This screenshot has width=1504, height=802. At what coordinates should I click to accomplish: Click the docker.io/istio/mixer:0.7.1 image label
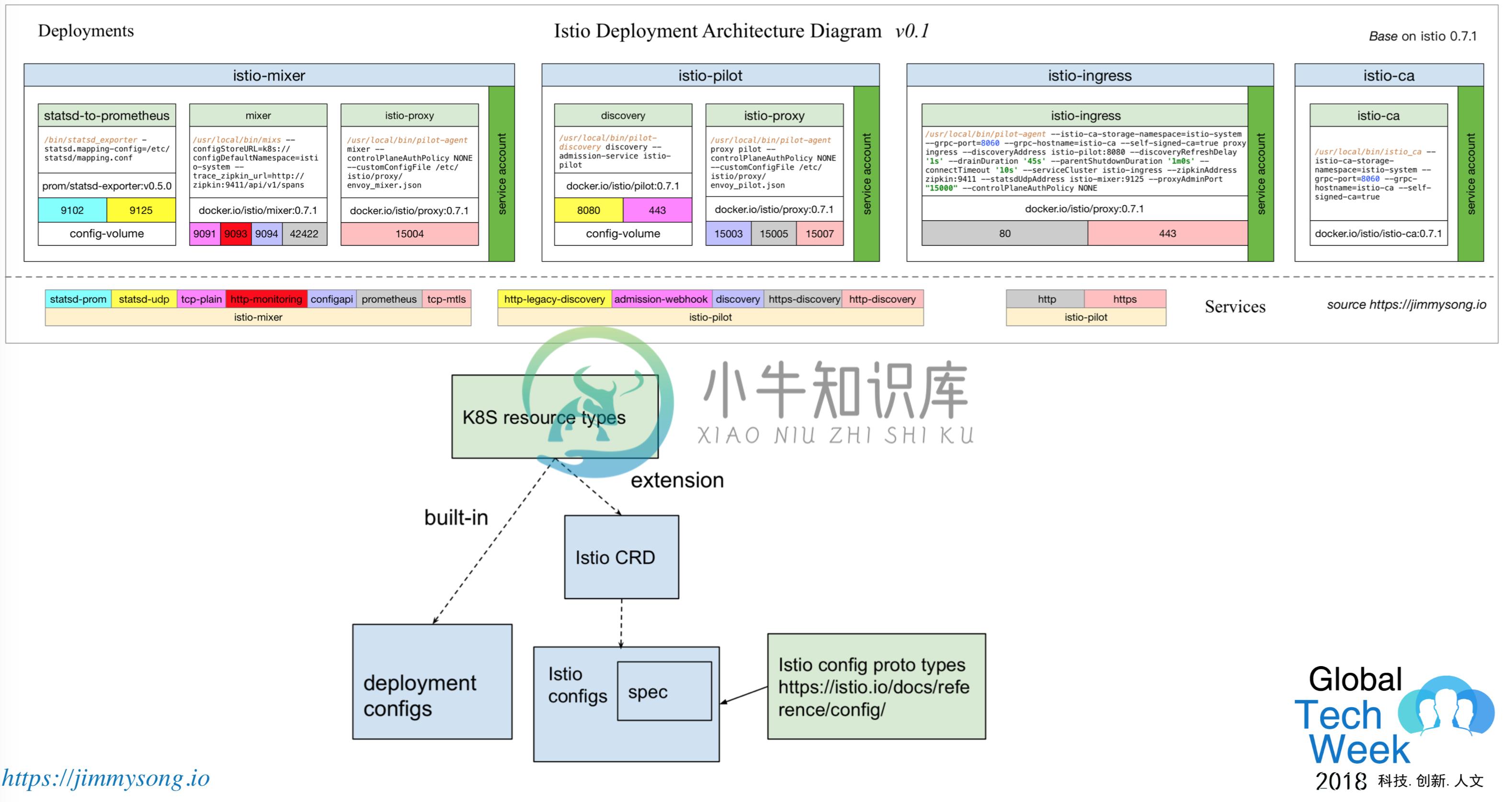258,211
